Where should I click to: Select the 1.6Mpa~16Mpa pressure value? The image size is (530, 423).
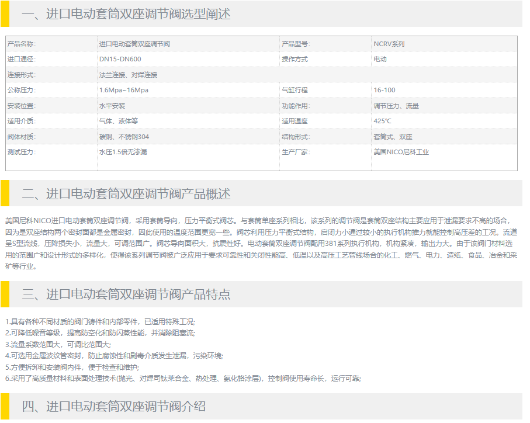pyautogui.click(x=124, y=90)
